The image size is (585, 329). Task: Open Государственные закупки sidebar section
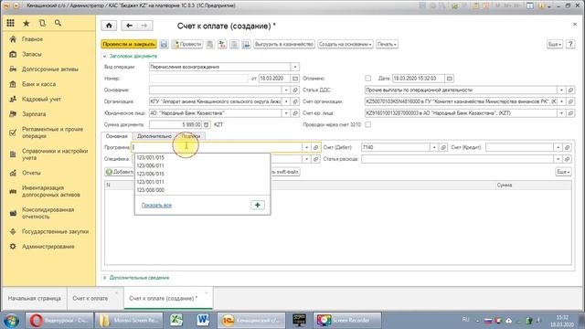pyautogui.click(x=55, y=231)
